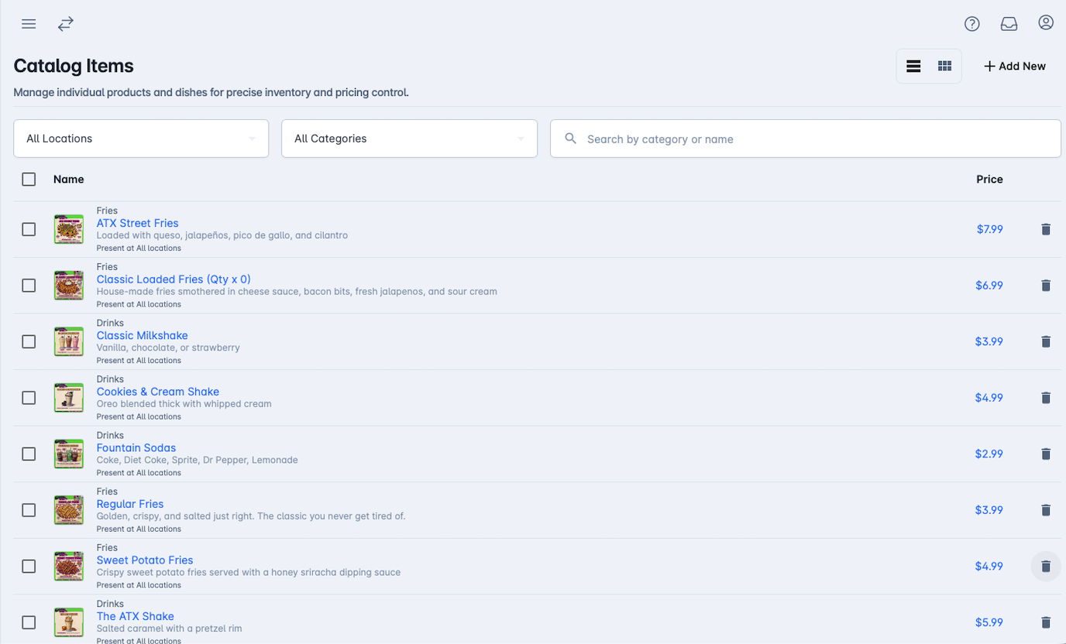Image resolution: width=1066 pixels, height=644 pixels.
Task: Switch to list view layout
Action: (x=913, y=67)
